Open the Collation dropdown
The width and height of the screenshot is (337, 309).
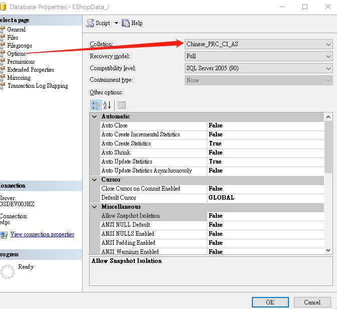[259, 44]
